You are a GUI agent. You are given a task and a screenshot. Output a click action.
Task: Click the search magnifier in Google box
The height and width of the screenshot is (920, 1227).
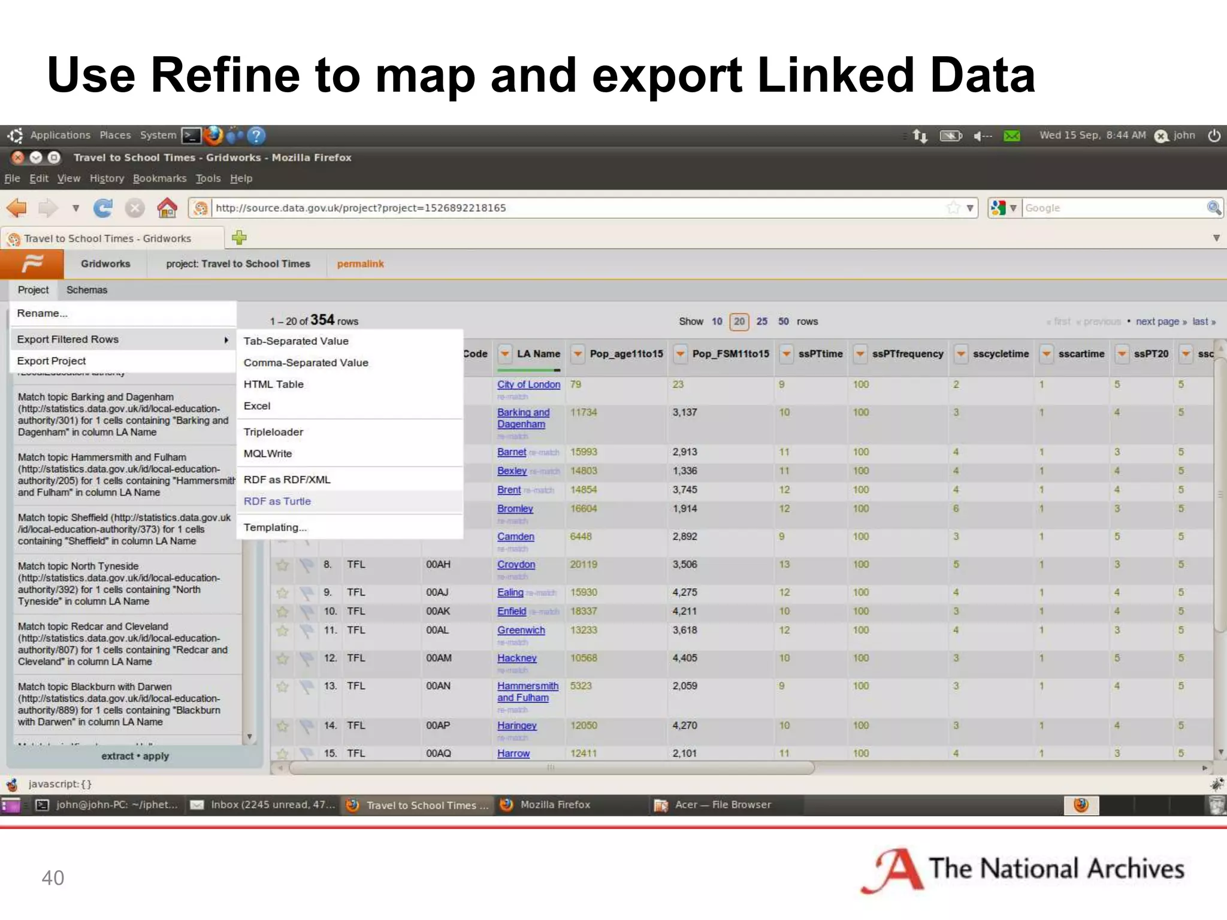tap(1213, 208)
